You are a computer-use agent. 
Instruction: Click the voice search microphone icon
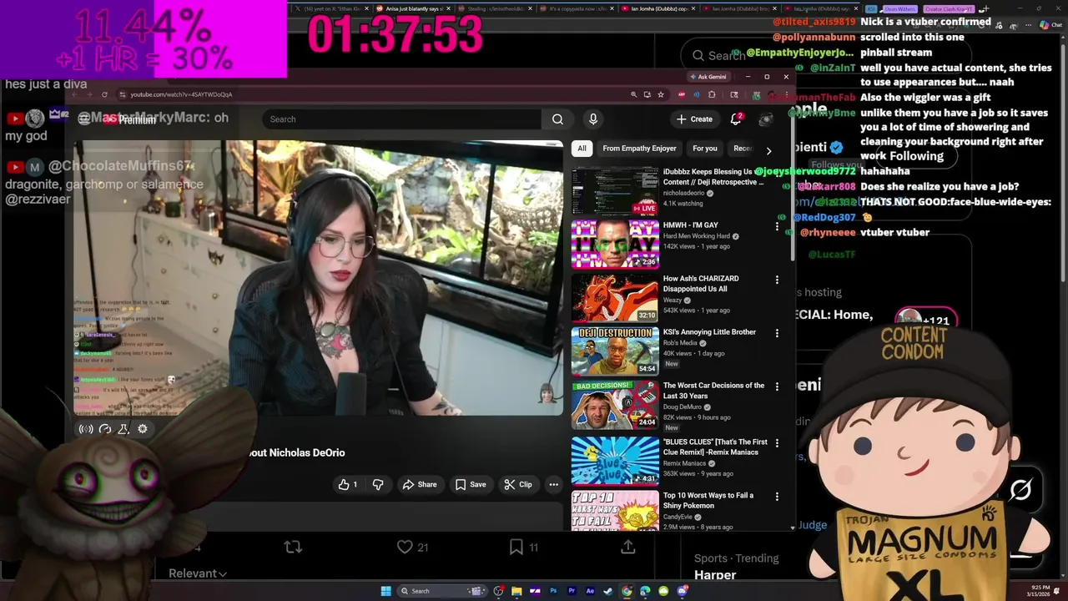593,119
